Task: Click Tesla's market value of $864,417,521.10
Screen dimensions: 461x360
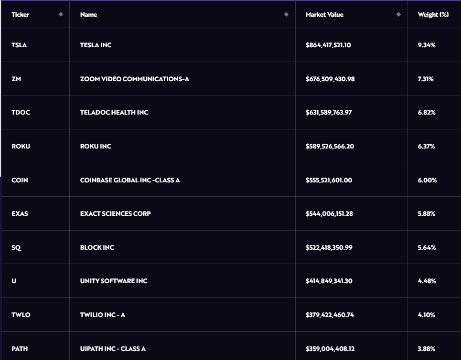Action: pyautogui.click(x=328, y=45)
